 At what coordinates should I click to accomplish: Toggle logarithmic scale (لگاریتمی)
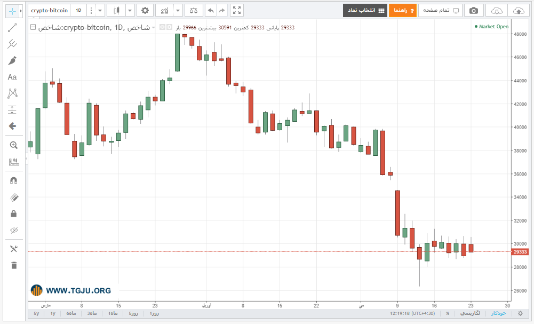click(470, 313)
